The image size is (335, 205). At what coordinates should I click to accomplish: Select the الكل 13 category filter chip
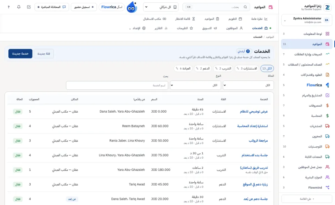pyautogui.click(x=267, y=68)
